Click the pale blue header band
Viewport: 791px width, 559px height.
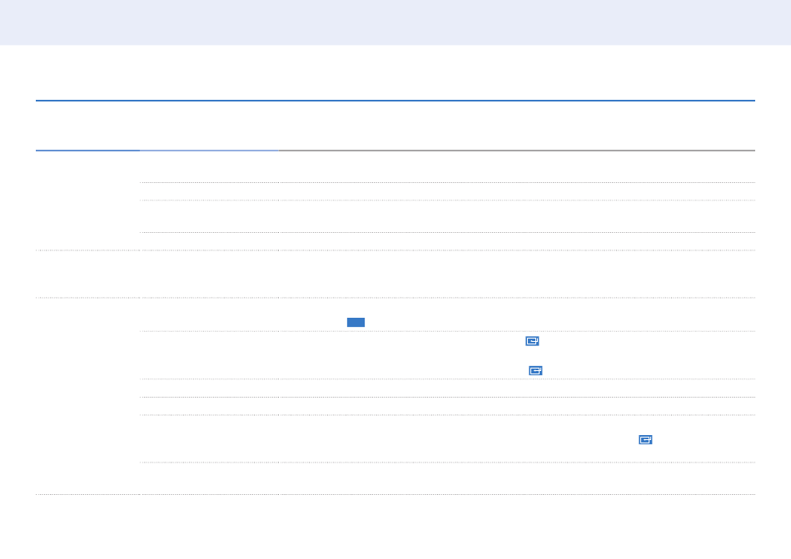[395, 22]
